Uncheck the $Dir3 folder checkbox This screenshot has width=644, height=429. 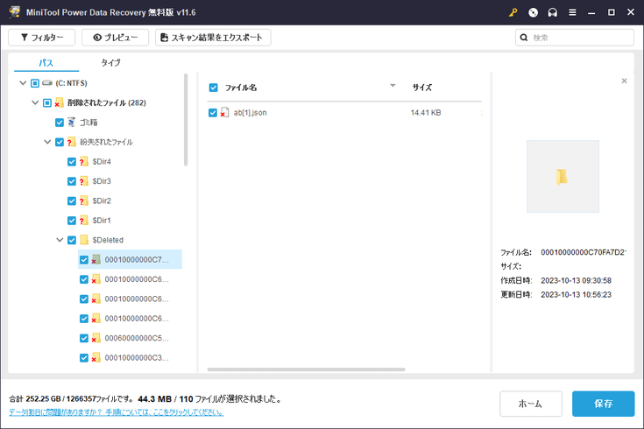(72, 181)
